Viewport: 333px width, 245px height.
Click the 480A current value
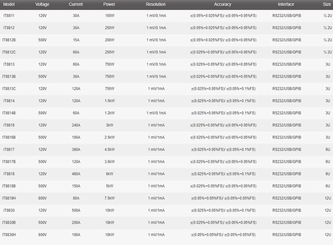(x=76, y=174)
